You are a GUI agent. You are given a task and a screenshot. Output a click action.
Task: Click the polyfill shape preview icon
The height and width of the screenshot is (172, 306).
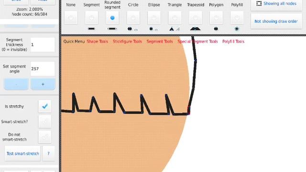237,29
